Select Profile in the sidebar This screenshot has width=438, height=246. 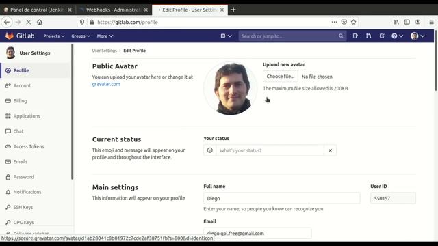(x=35, y=70)
